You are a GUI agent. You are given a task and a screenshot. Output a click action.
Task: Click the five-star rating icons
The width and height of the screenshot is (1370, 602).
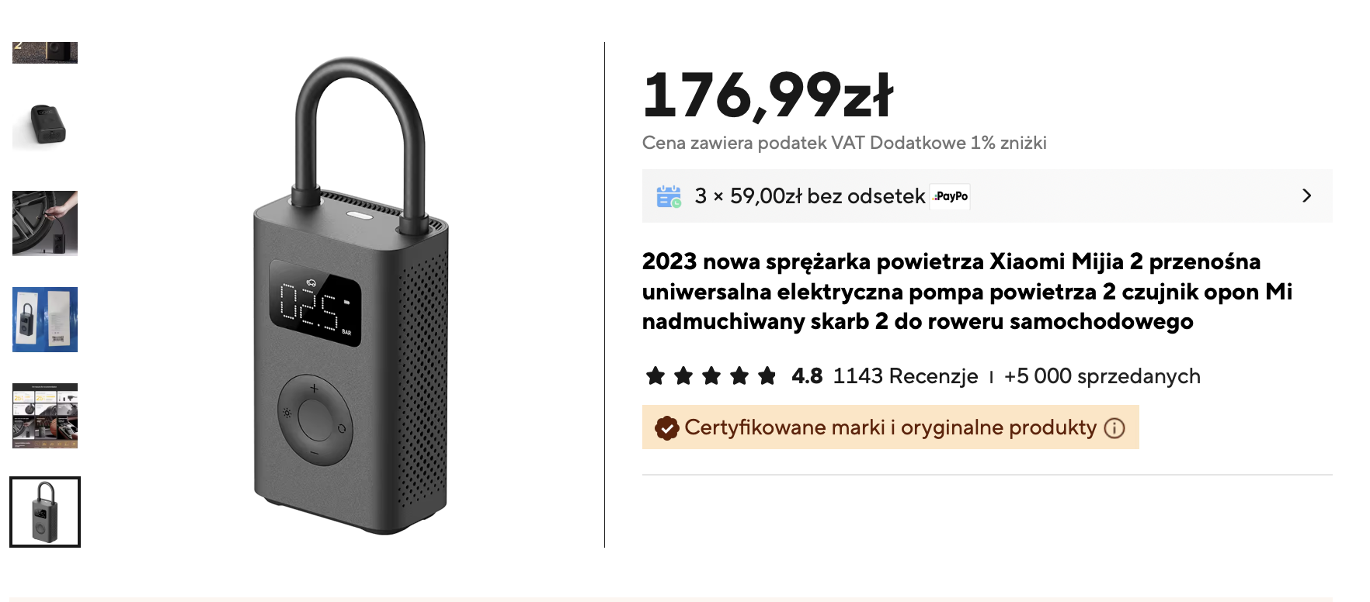click(711, 376)
